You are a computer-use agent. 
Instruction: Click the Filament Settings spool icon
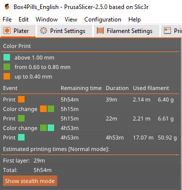tap(100, 31)
